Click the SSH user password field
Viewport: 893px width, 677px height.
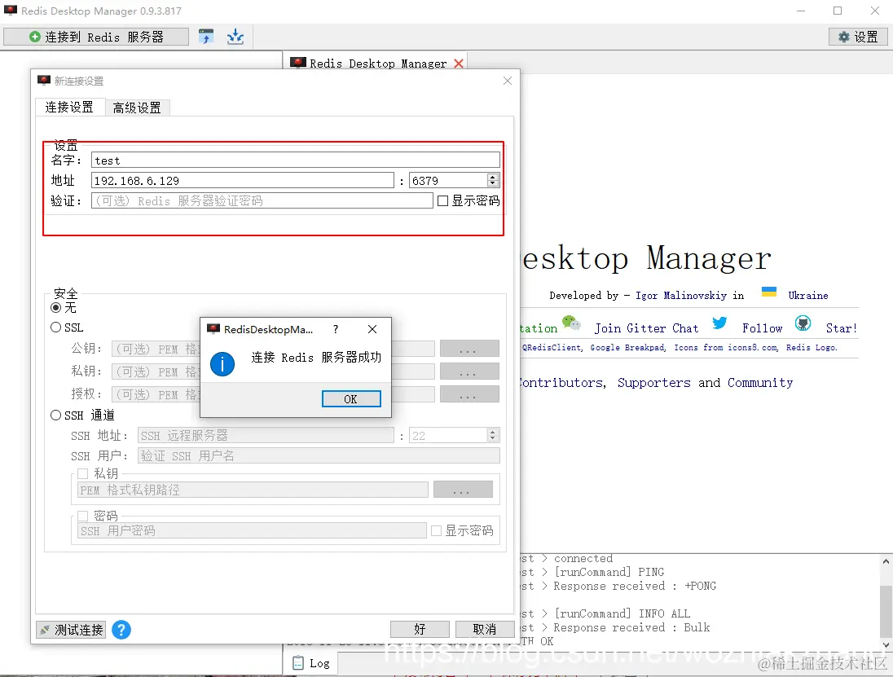coord(252,530)
